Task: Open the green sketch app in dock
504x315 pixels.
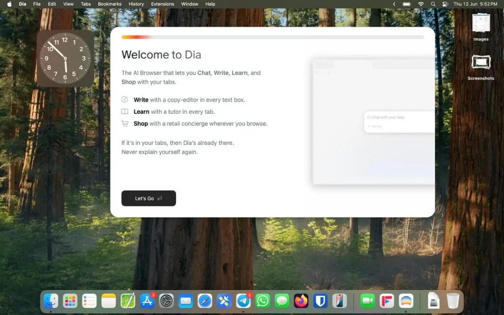Action: click(128, 301)
